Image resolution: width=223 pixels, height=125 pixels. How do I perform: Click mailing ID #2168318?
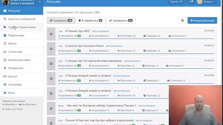click(209, 60)
